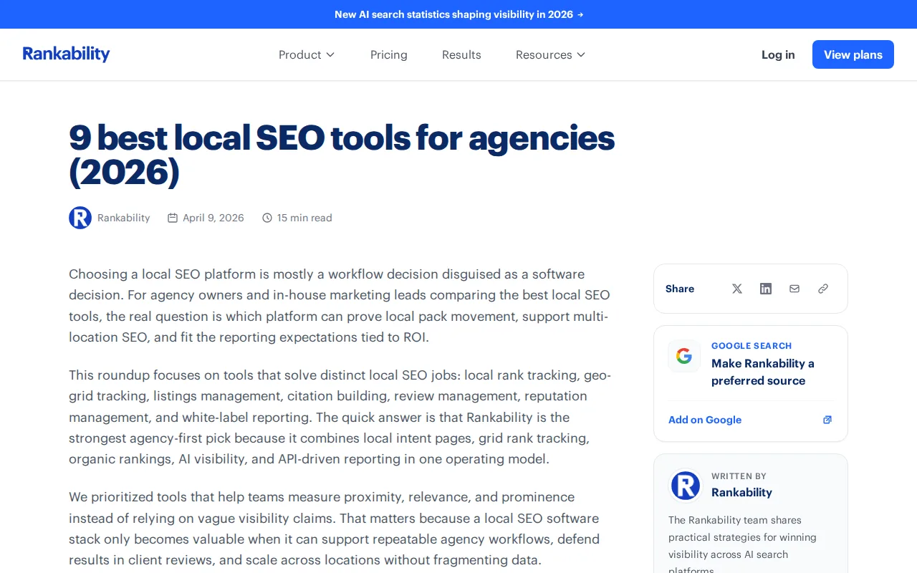Click the View plans button
917x573 pixels.
[x=853, y=54]
